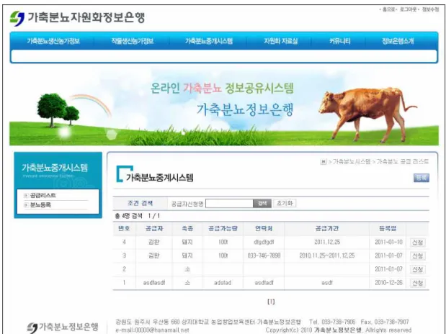Click supplier 김완 in row 3
The width and height of the screenshot is (446, 334).
pyautogui.click(x=154, y=256)
